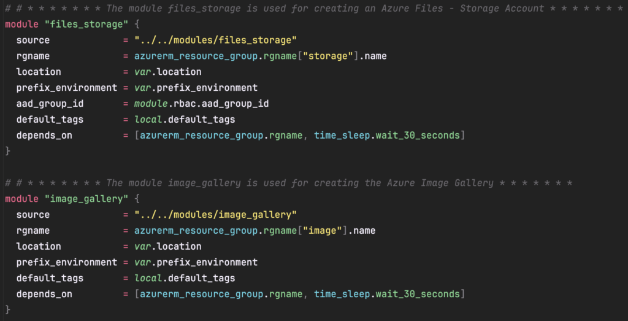Click the "../../modules/image_gallery" source path
Image resolution: width=628 pixels, height=321 pixels.
coord(215,215)
